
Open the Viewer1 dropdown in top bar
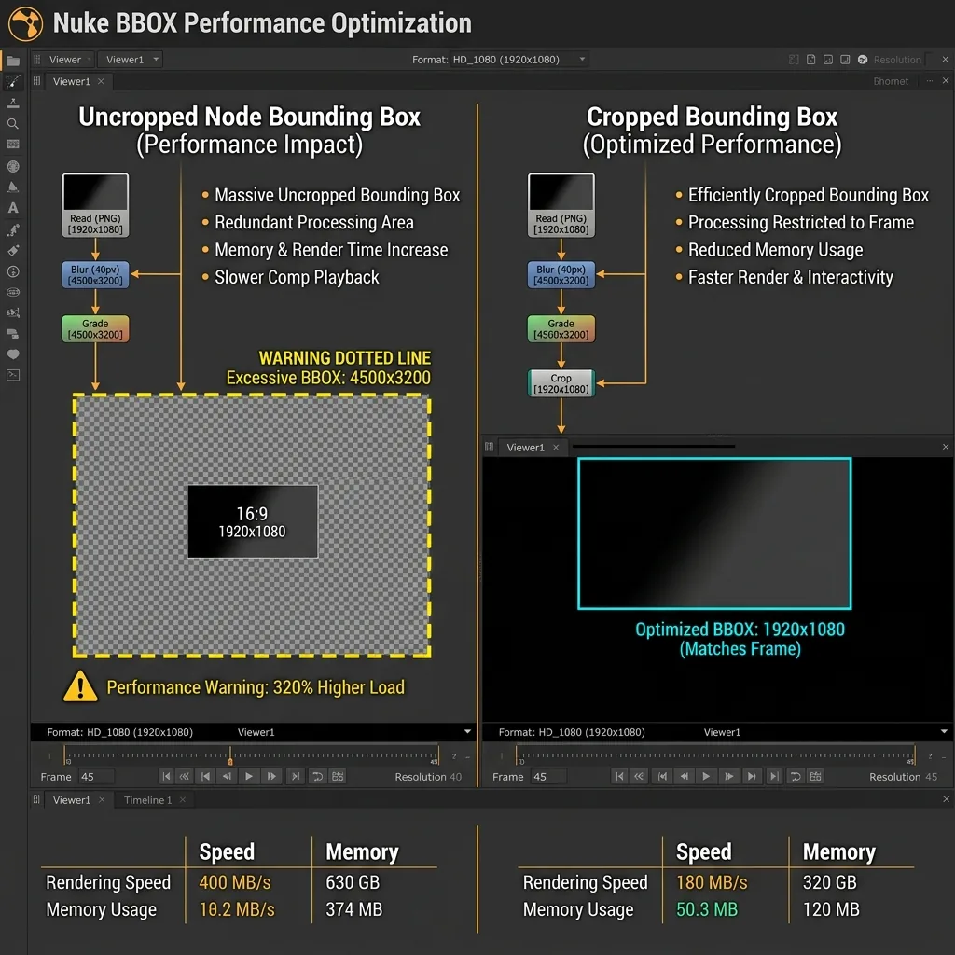(131, 60)
